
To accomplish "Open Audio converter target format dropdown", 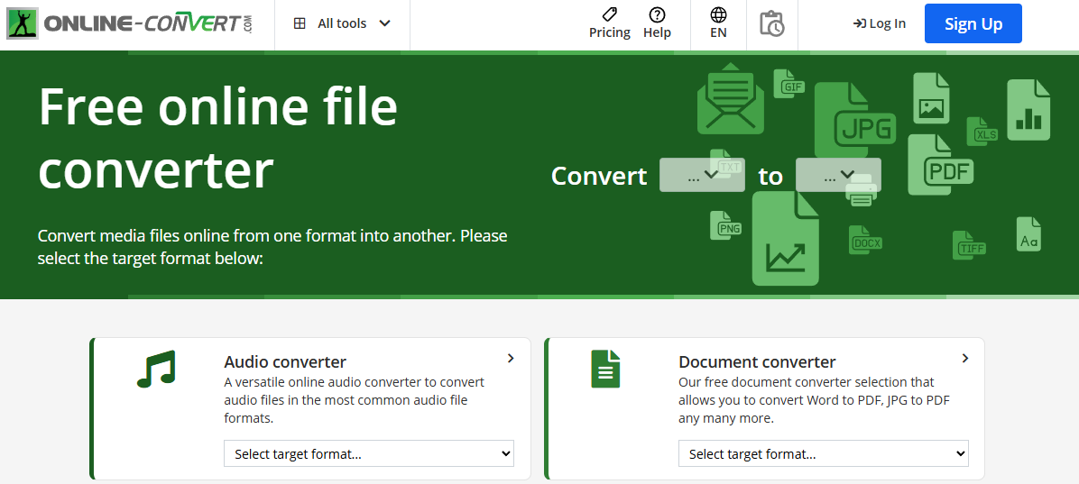I will pyautogui.click(x=368, y=454).
